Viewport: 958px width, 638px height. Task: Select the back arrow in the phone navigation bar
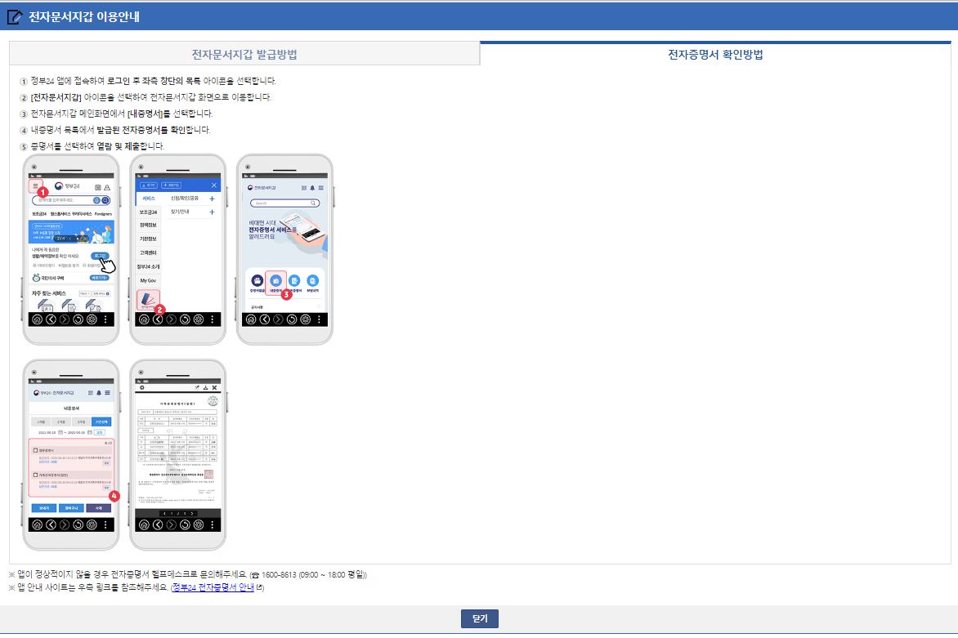(x=50, y=319)
